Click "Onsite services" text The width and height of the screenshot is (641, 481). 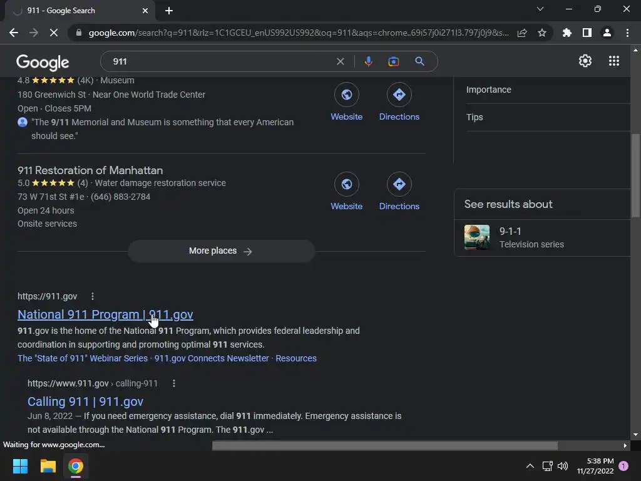click(x=47, y=224)
